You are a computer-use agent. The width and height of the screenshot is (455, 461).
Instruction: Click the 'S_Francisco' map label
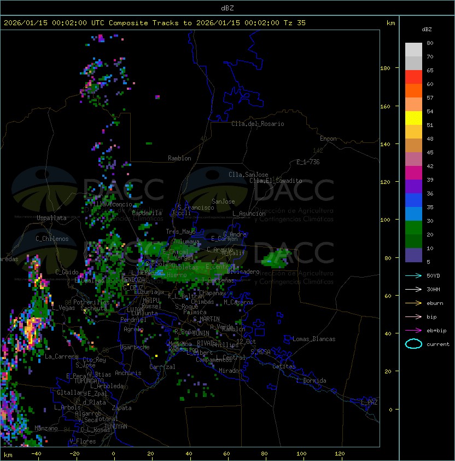(196, 208)
